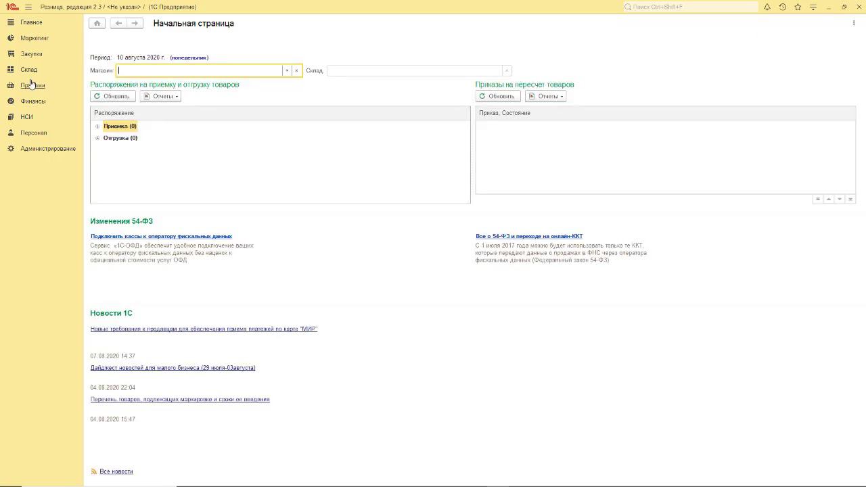The width and height of the screenshot is (866, 487).
Task: Click the news timestamp 04.08.2020 15:47
Action: (x=113, y=419)
